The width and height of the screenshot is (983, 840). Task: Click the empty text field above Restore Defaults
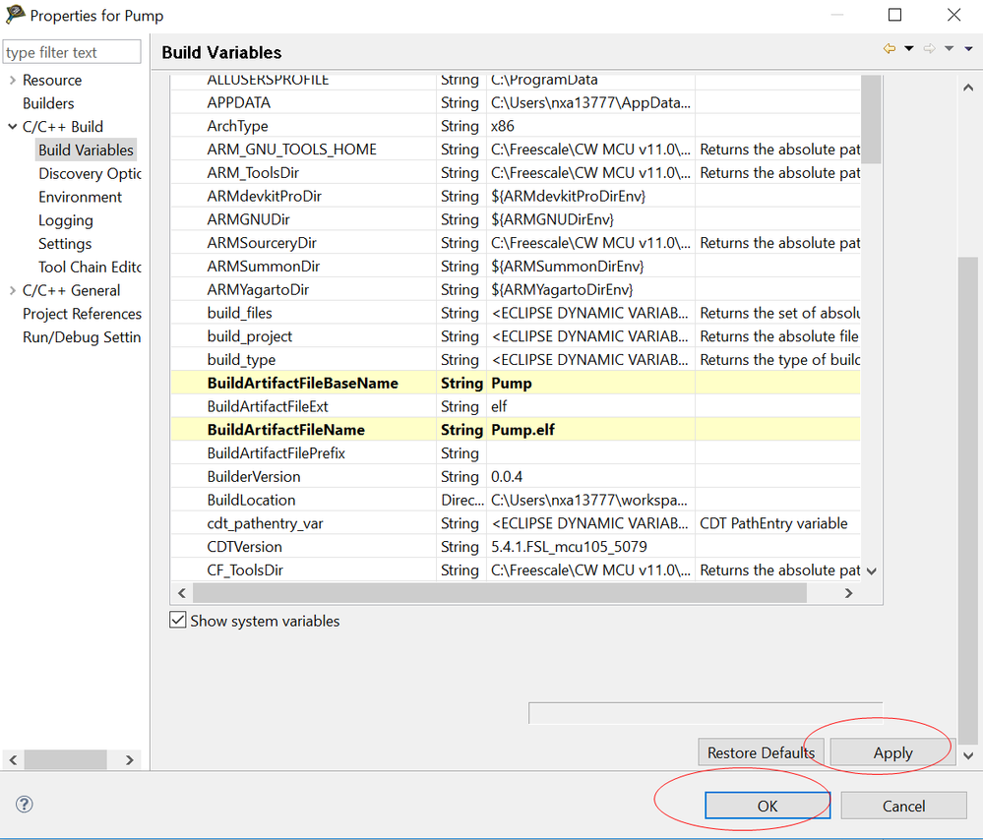(x=706, y=713)
